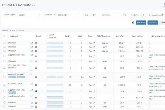Screen dimensions: 165x110
Task: Tick the select-all checkbox in table header
Action: (4, 36)
